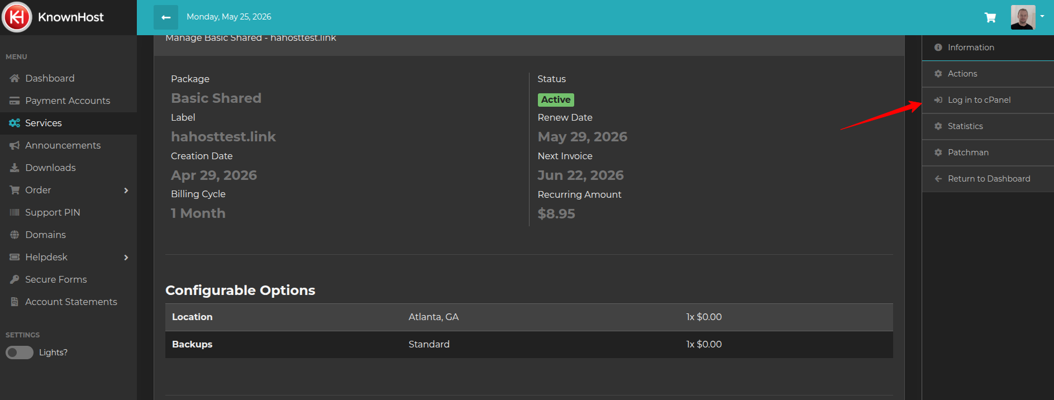Click the Location row label
The image size is (1054, 400).
pos(192,317)
